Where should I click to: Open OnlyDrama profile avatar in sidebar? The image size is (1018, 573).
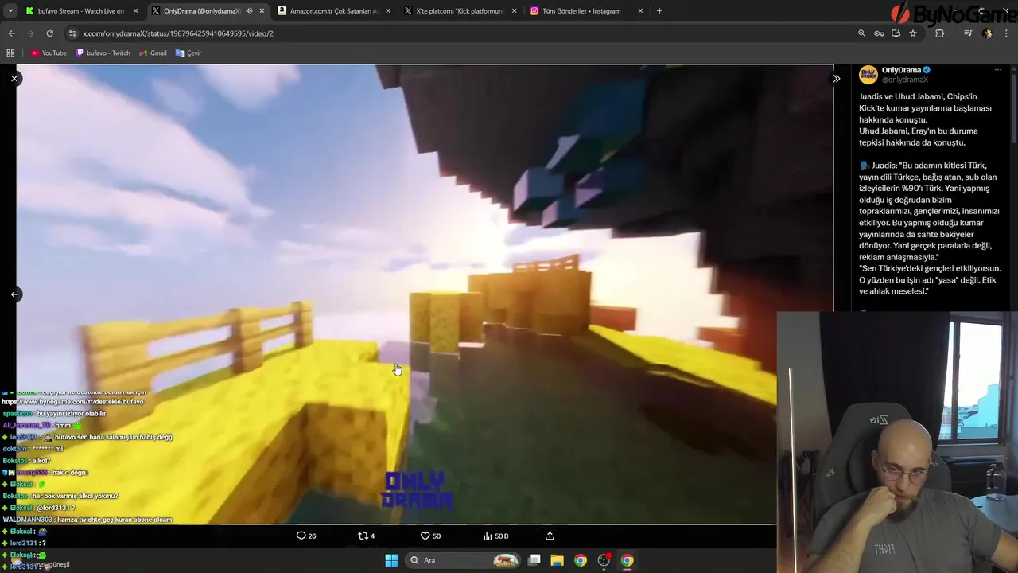868,75
